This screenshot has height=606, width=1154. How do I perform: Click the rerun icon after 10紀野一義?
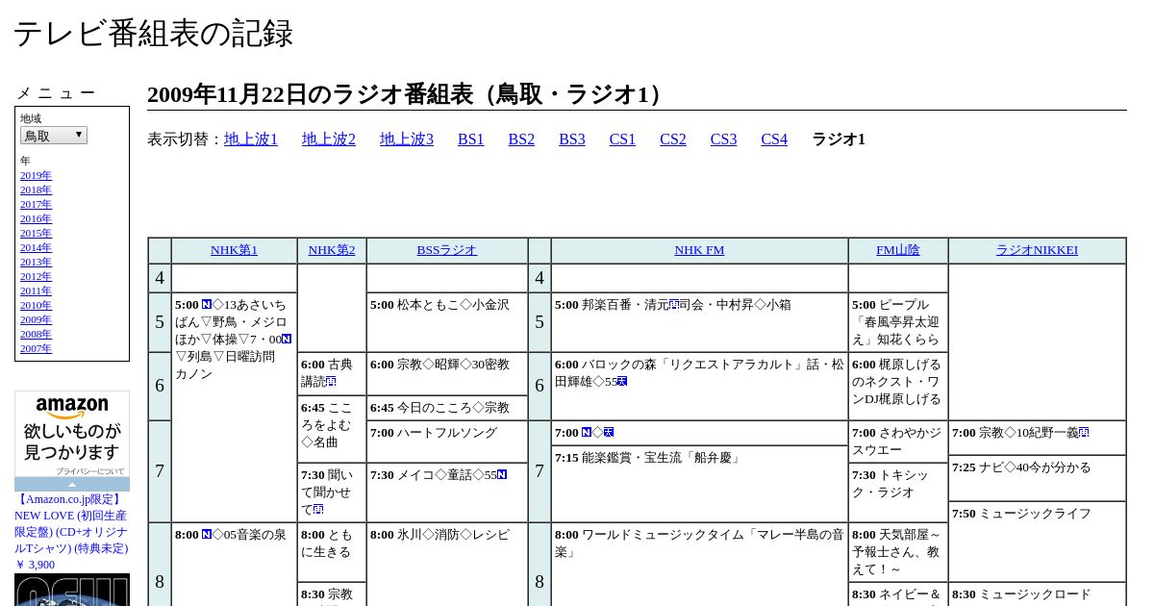tap(1084, 433)
